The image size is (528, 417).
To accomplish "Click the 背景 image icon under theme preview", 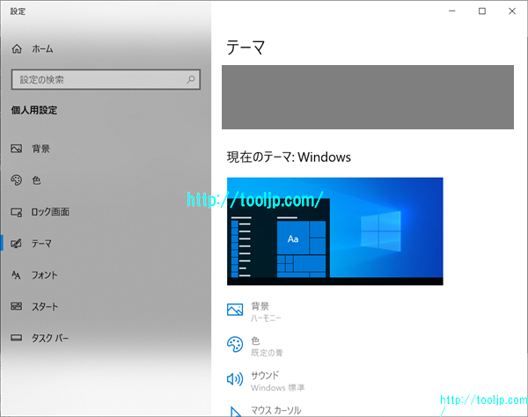I will (x=235, y=310).
